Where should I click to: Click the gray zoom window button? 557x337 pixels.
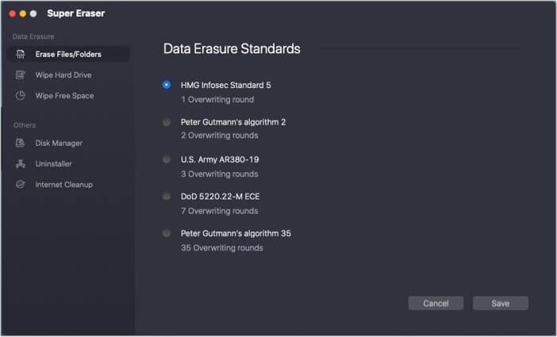coord(33,13)
